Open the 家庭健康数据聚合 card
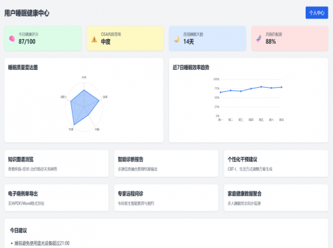 click(276, 197)
